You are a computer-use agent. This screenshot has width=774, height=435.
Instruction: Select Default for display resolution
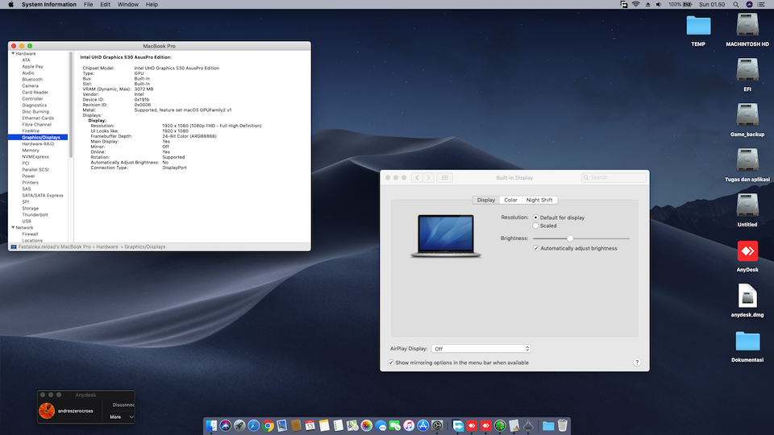[535, 217]
